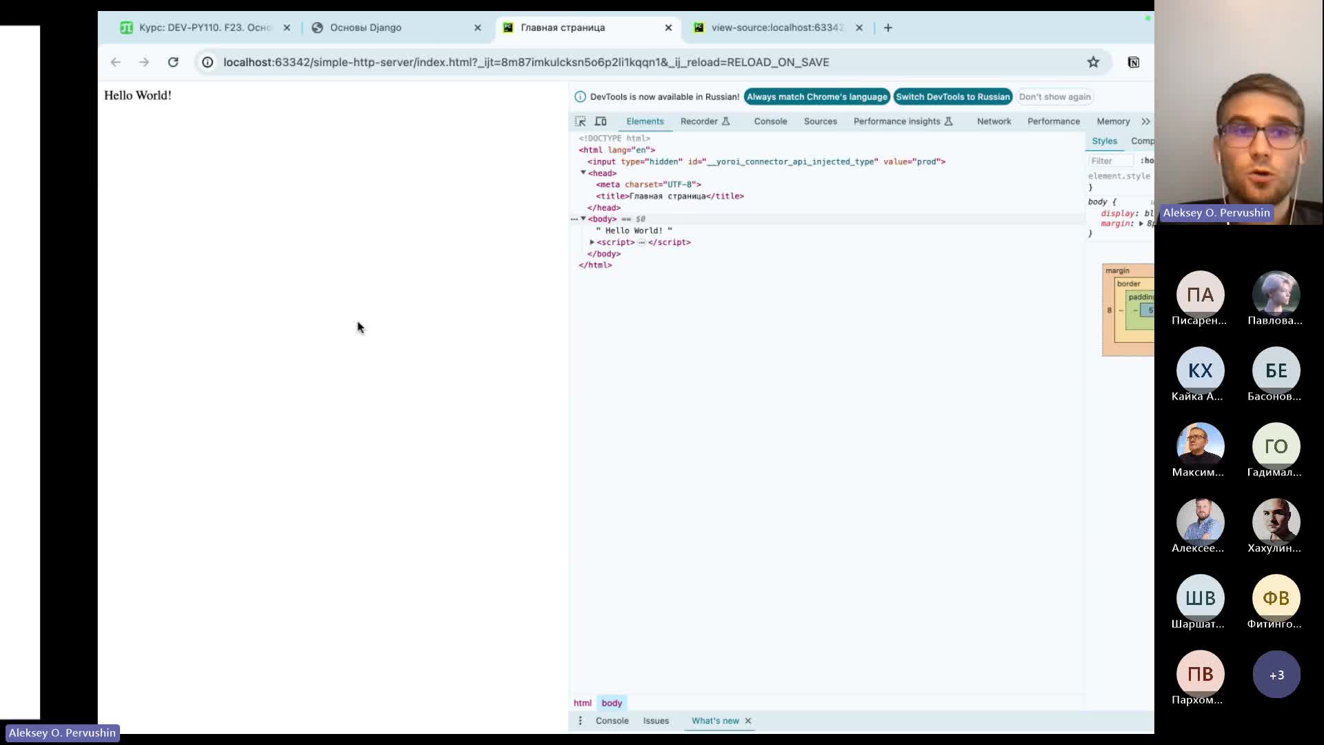The width and height of the screenshot is (1324, 745).
Task: Click Switch DevTools to Russian button
Action: (952, 97)
